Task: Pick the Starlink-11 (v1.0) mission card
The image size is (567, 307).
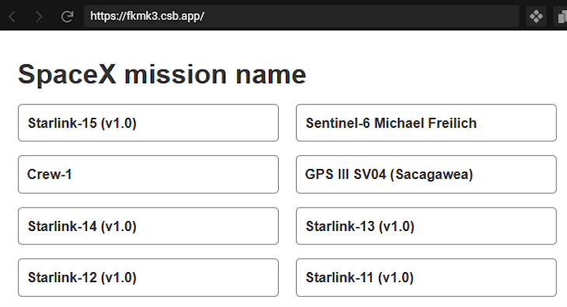Action: (426, 278)
